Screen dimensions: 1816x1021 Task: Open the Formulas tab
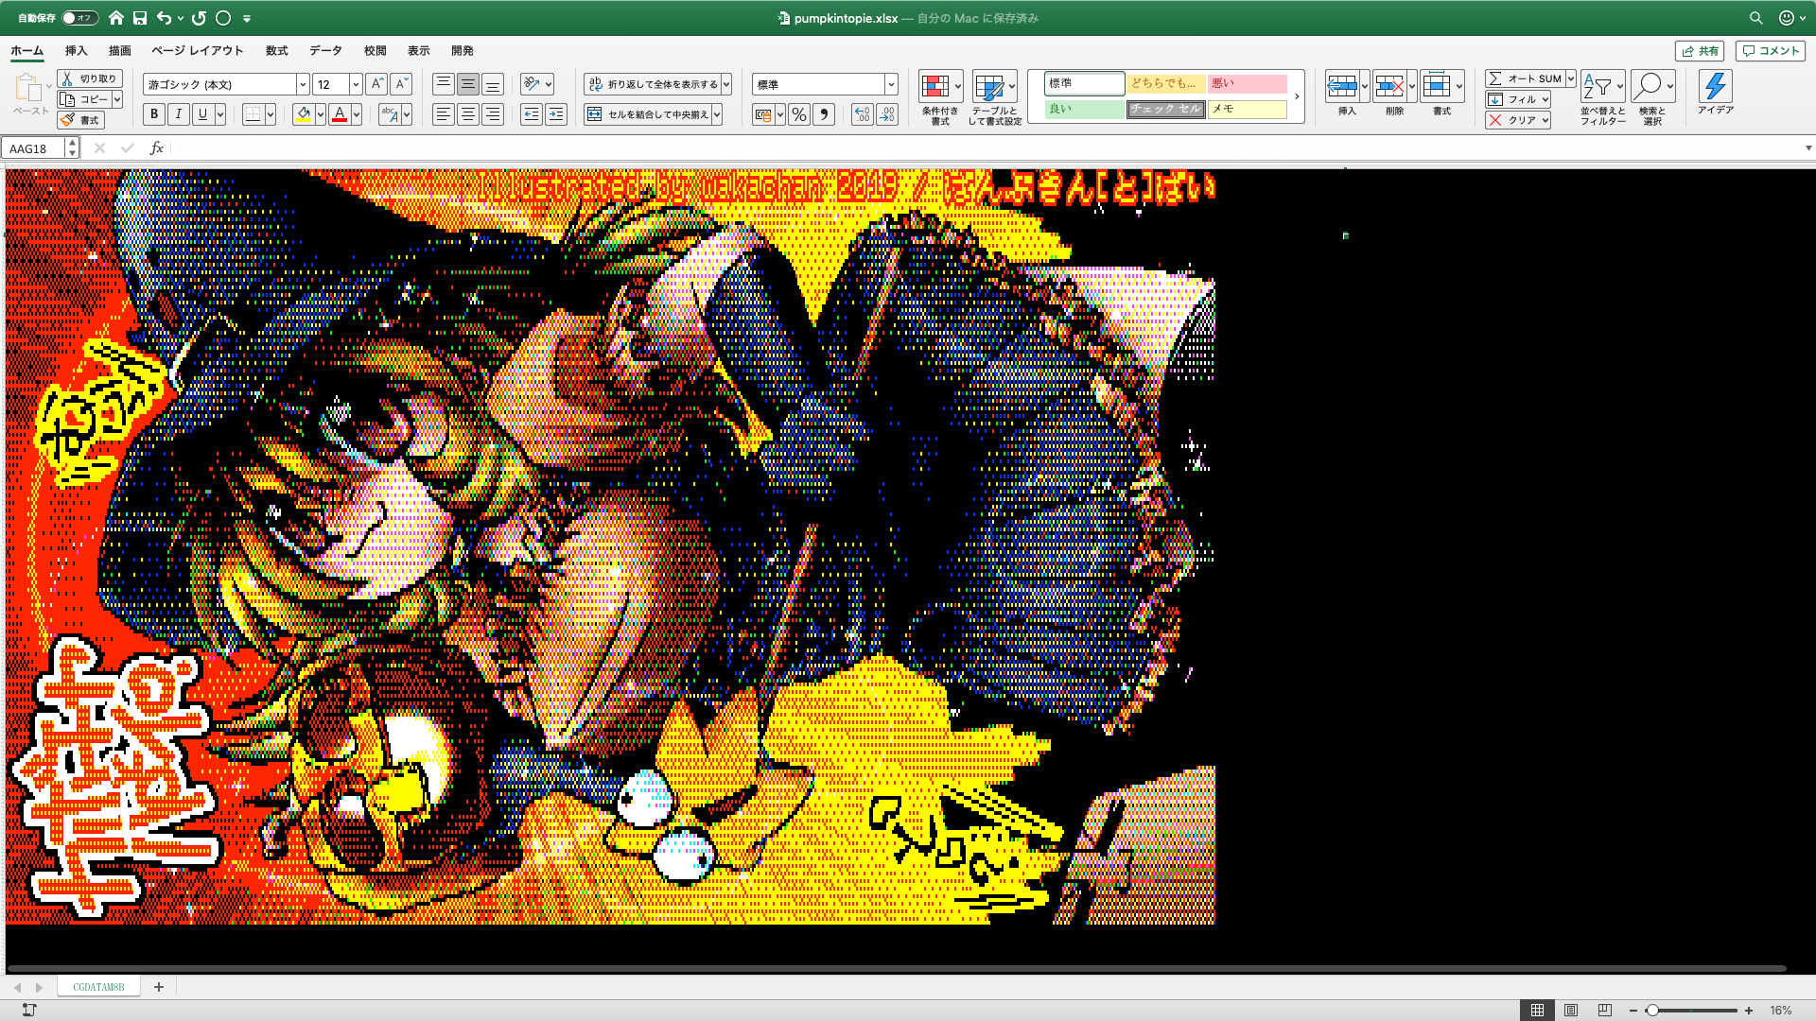coord(276,51)
